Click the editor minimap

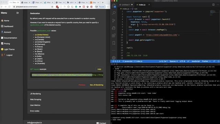213,13
